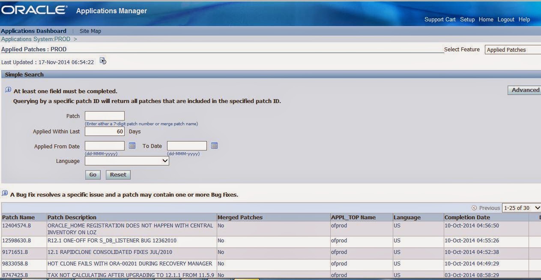This screenshot has height=280, width=541.
Task: Select the Applied Within Last days value field
Action: point(105,131)
